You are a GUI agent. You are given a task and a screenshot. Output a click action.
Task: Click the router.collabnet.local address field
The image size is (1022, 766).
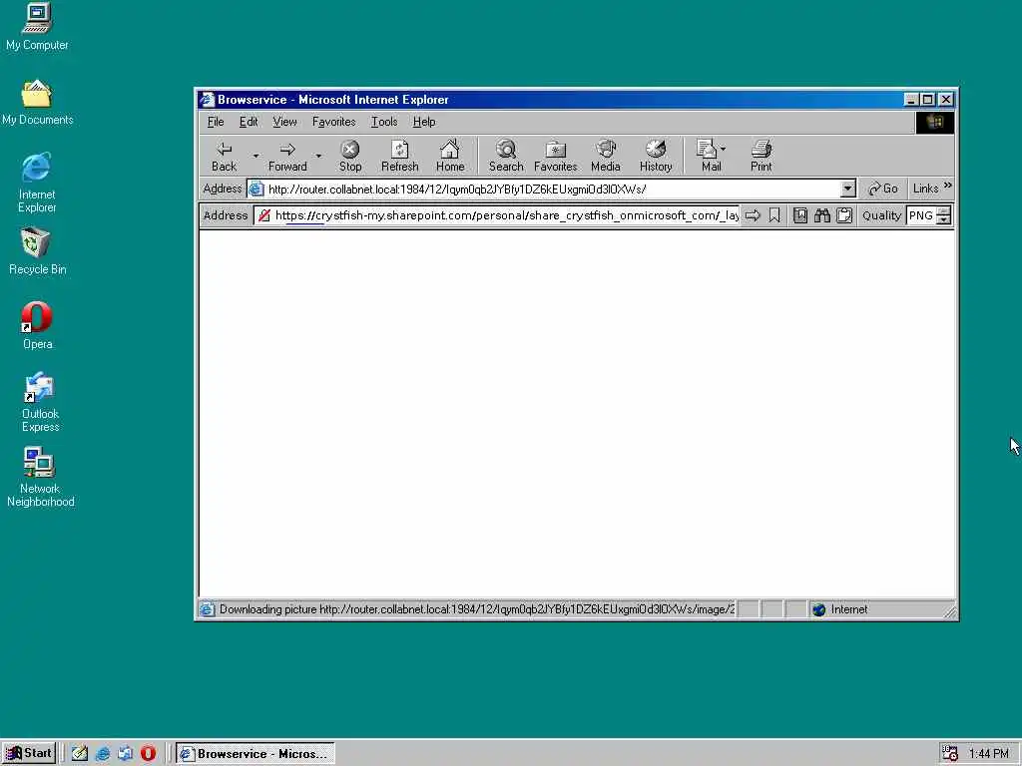click(x=551, y=189)
